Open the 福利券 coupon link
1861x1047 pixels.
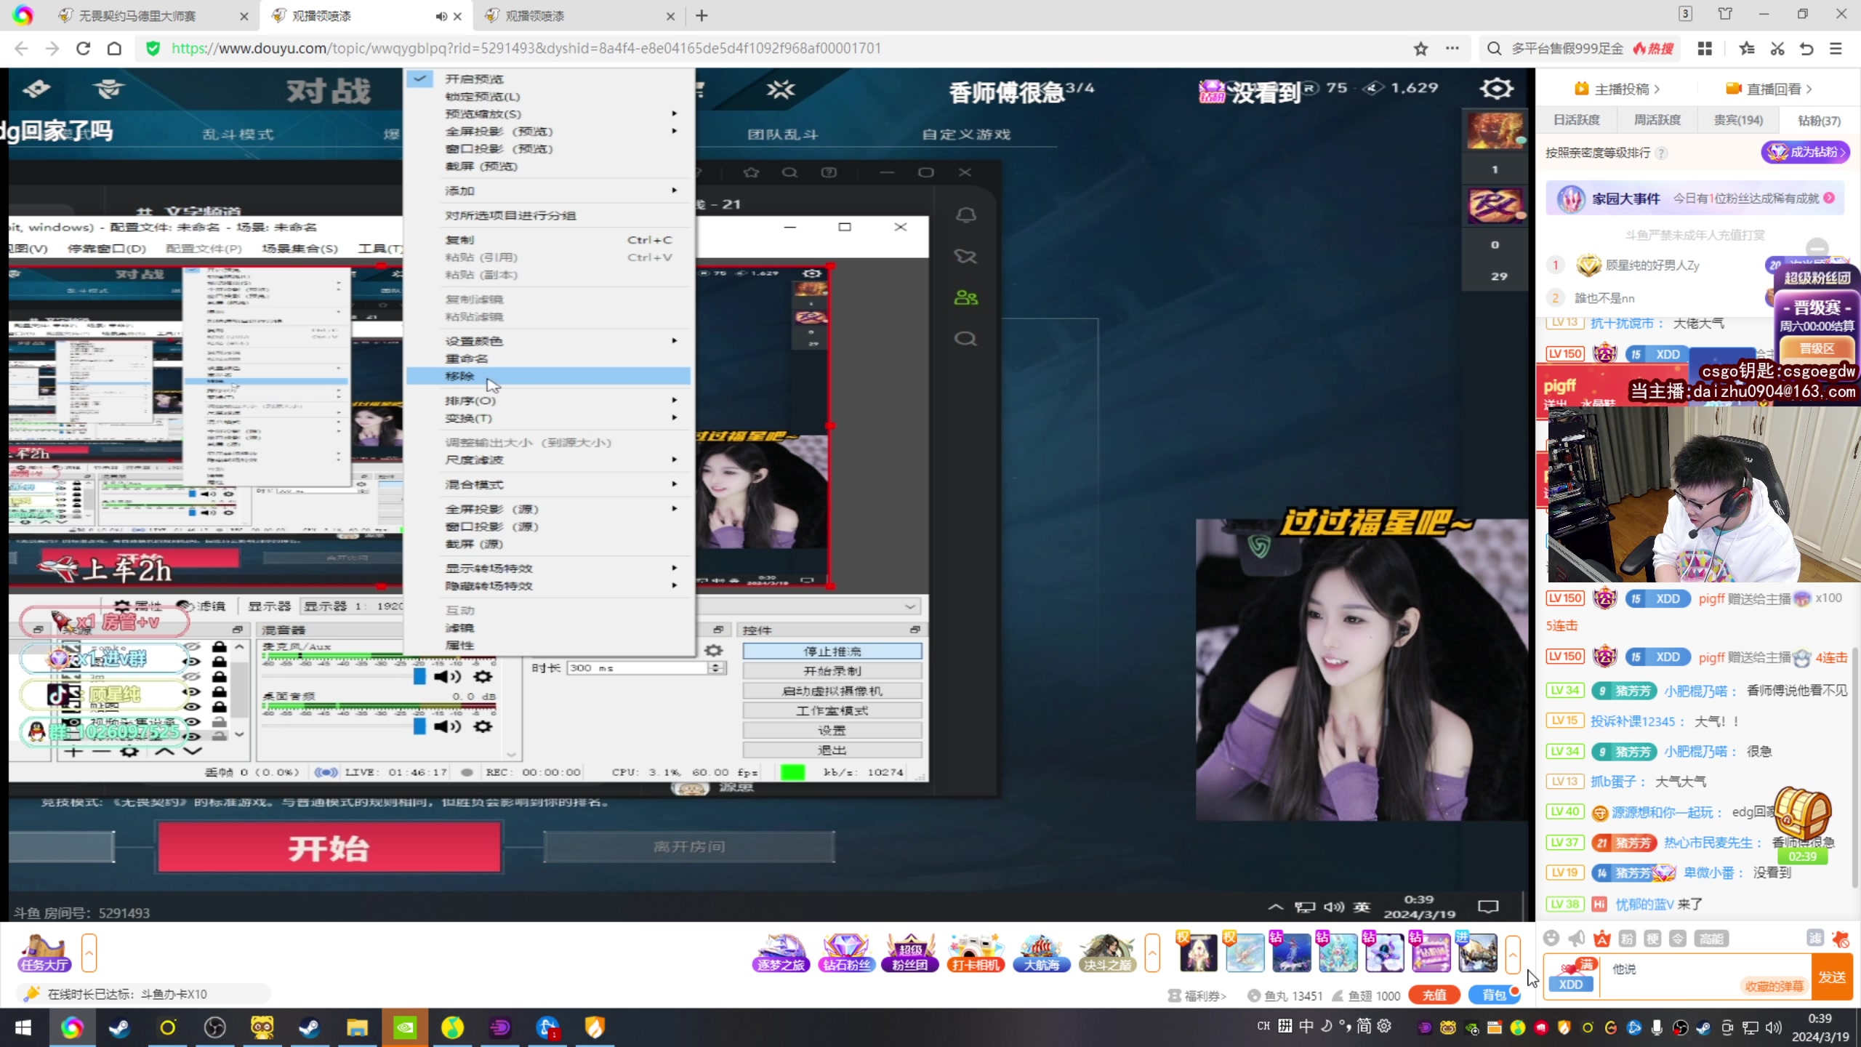[x=1197, y=995]
